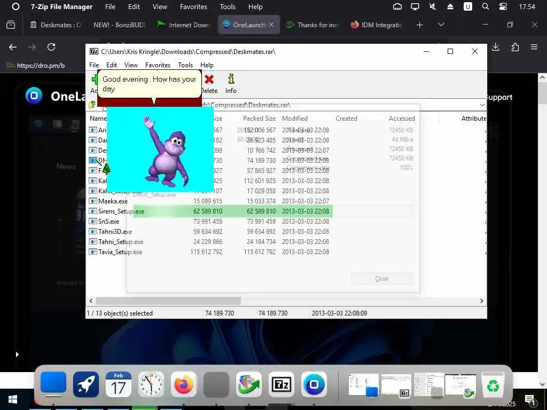
Task: Open the Firefox extensions puzzle icon
Action: 515,47
